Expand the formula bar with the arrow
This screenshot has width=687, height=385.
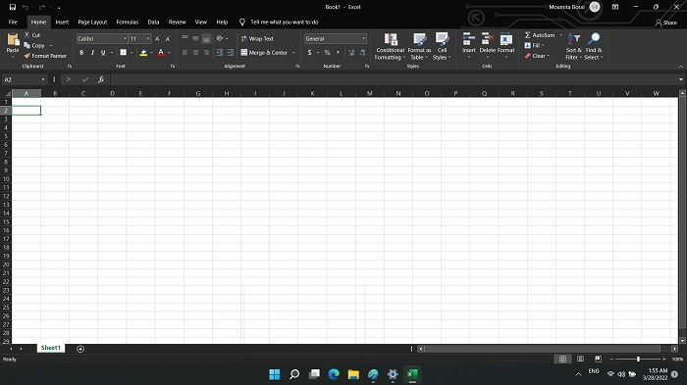[681, 79]
